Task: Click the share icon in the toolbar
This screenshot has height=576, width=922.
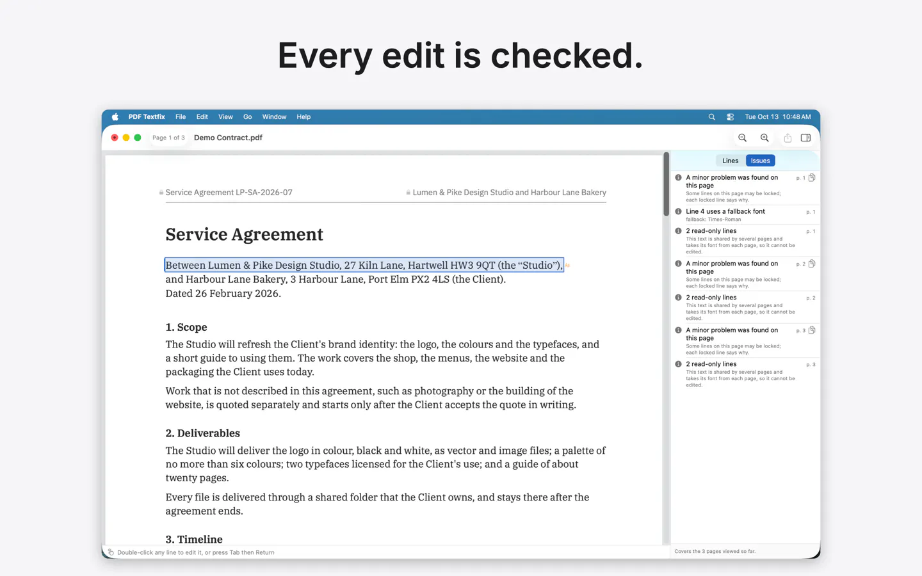Action: pyautogui.click(x=788, y=138)
